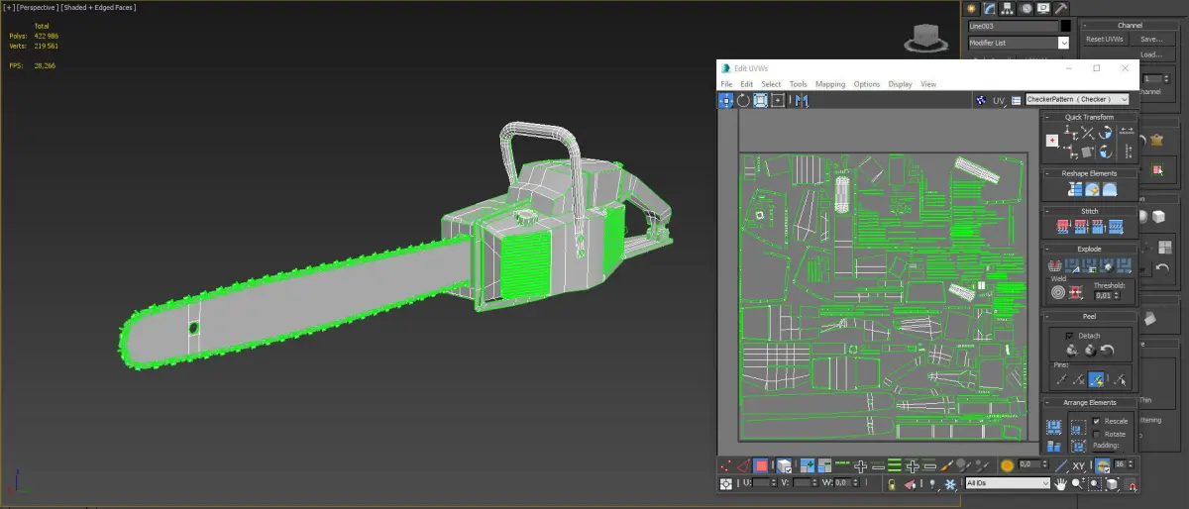Click the Zoom Region icon in Edit UVWs
The image size is (1189, 509).
pos(1095,484)
